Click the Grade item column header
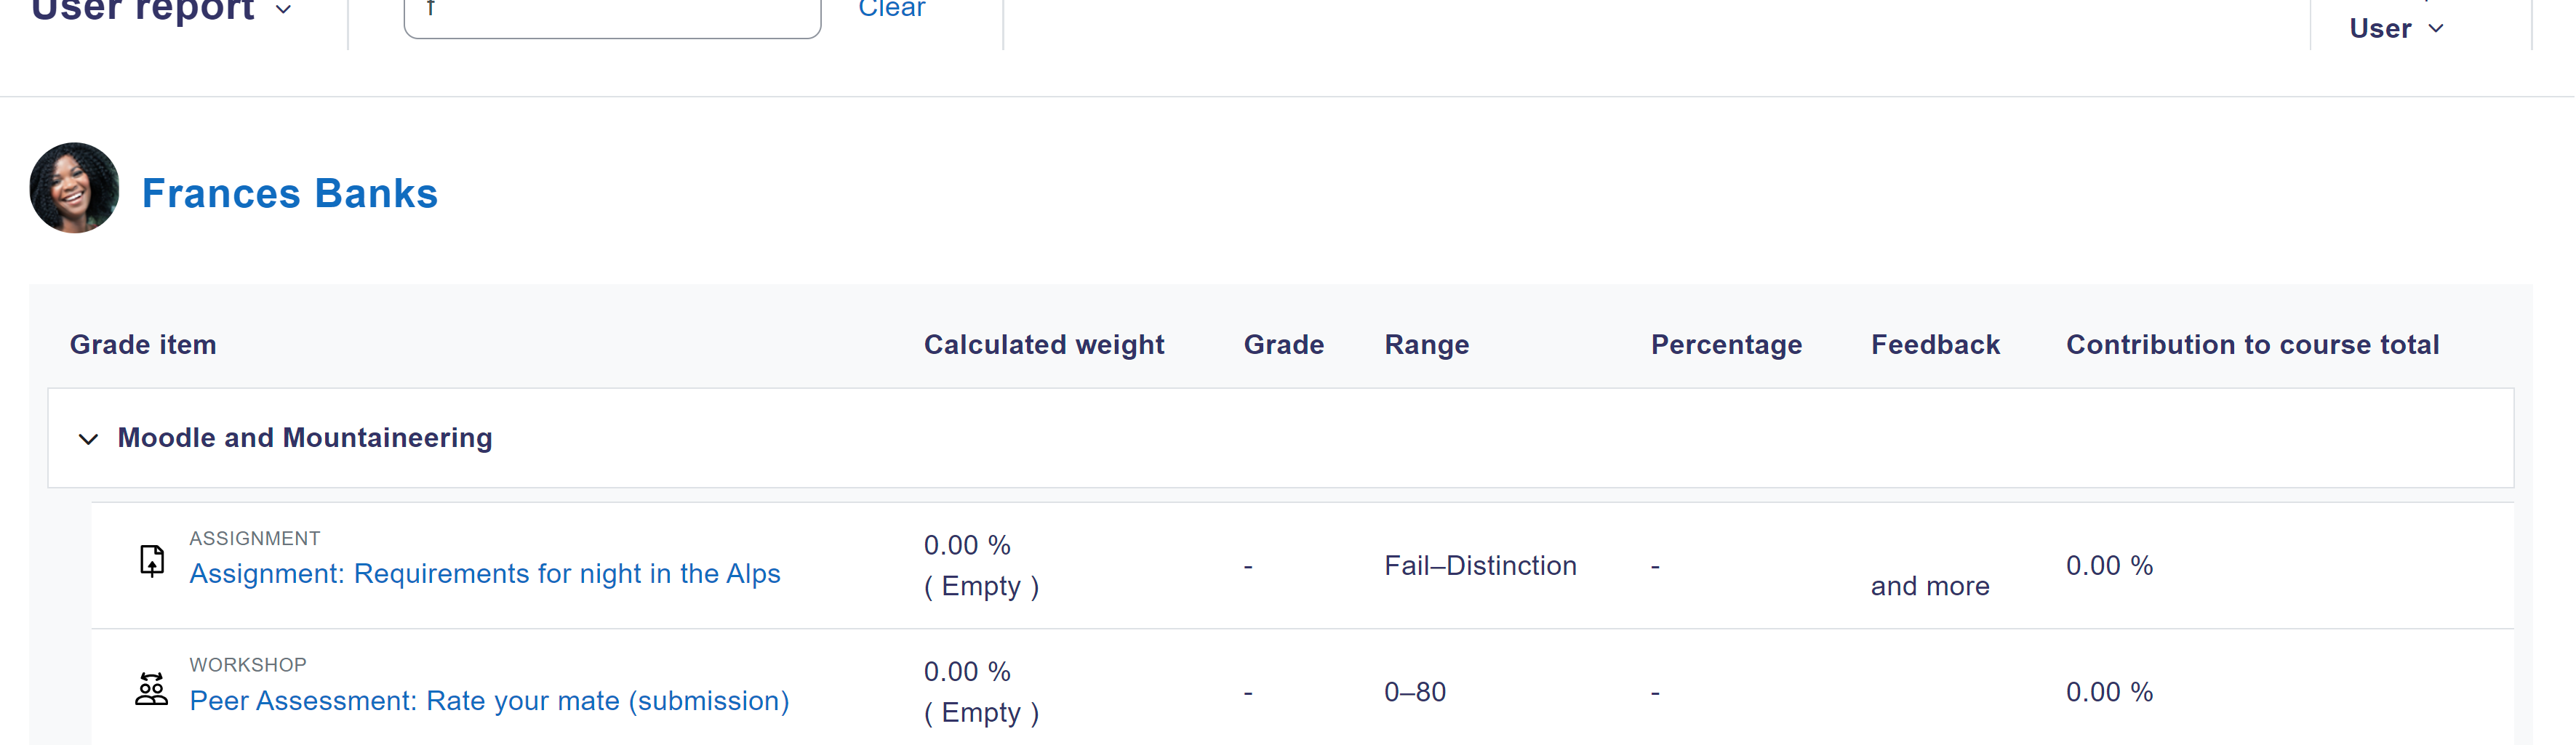 pyautogui.click(x=143, y=345)
